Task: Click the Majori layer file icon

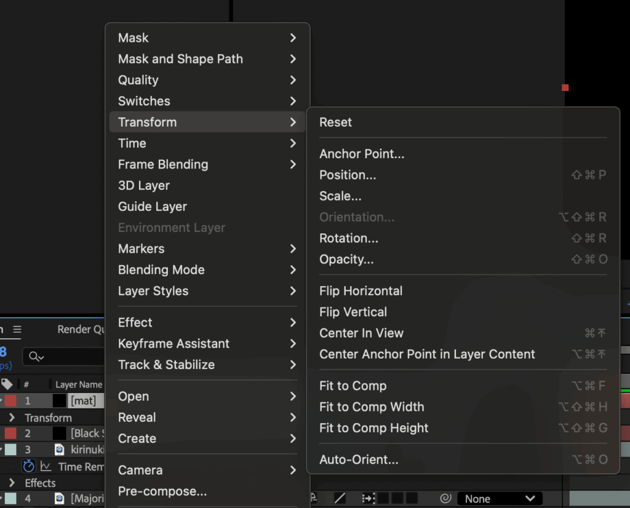Action: (x=59, y=498)
